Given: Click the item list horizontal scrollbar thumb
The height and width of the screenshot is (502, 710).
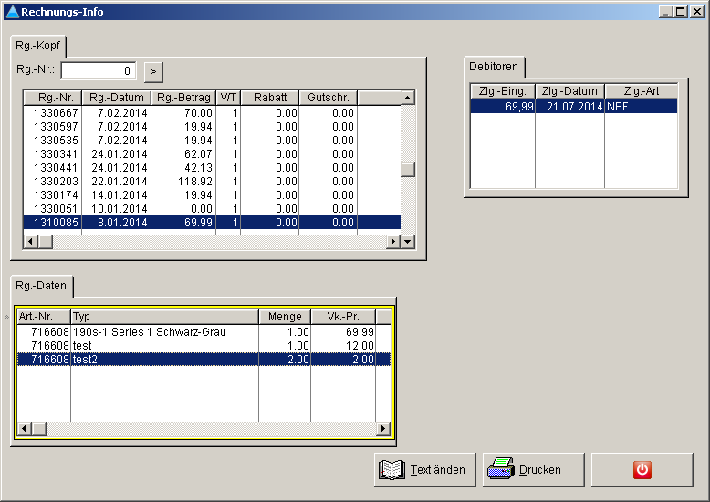Looking at the screenshot, I should click(x=39, y=428).
